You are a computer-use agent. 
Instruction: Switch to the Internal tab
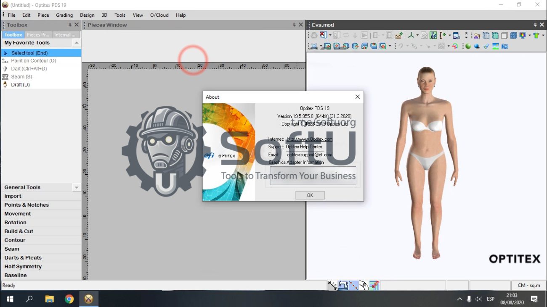click(64, 35)
